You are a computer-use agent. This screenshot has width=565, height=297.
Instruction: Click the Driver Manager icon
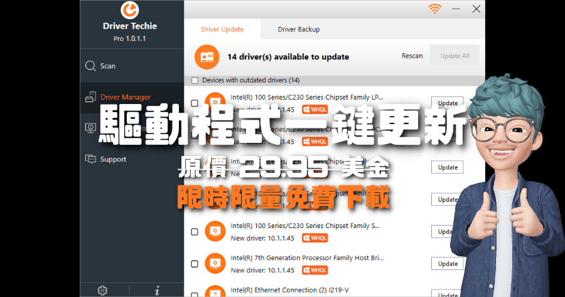pyautogui.click(x=90, y=97)
